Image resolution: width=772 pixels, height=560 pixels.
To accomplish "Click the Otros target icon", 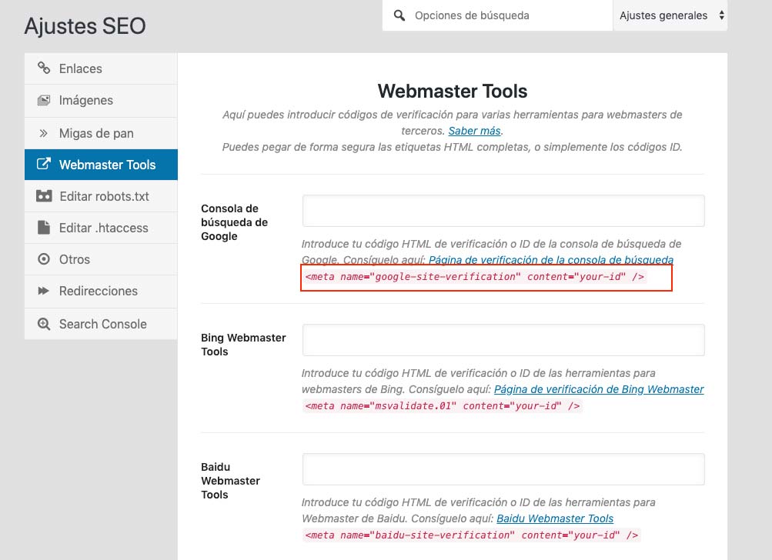I will [x=44, y=259].
